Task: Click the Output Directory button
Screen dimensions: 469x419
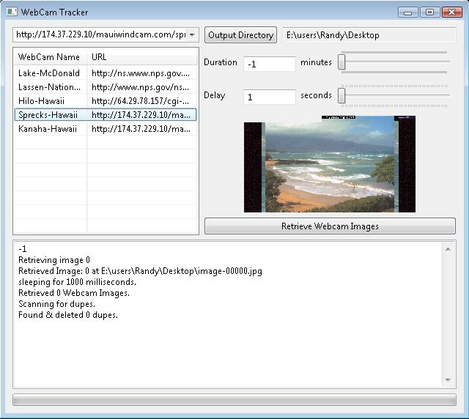Action: click(240, 35)
